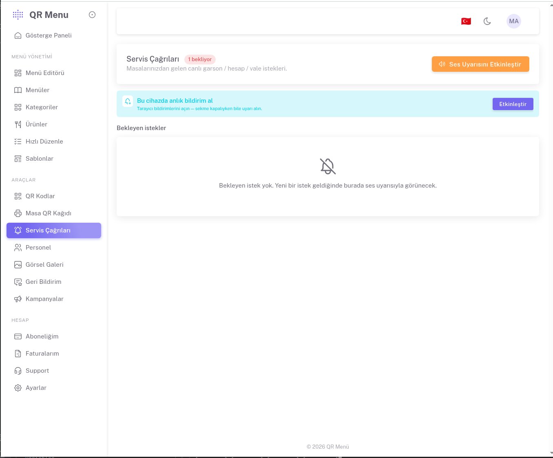Click the Masa QR Kağıdı printer icon
Screen dimensions: 553x458
coord(18,213)
